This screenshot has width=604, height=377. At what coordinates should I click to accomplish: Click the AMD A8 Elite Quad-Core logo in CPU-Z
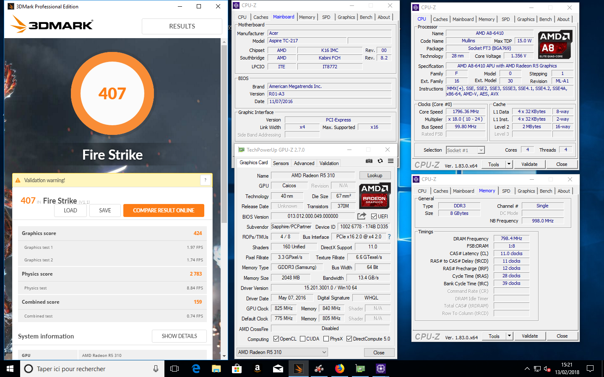555,44
